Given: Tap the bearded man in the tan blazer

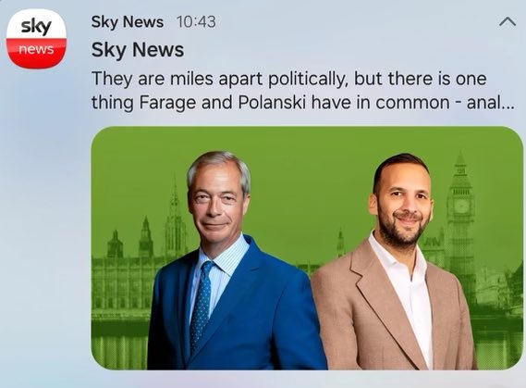Looking at the screenshot, I should pyautogui.click(x=396, y=264).
